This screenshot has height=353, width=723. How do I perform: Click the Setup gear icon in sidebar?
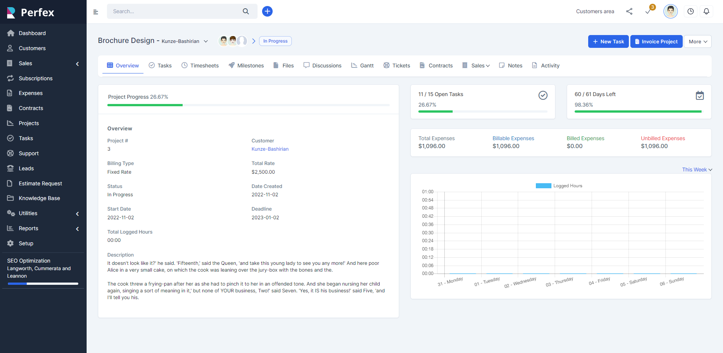click(x=10, y=243)
